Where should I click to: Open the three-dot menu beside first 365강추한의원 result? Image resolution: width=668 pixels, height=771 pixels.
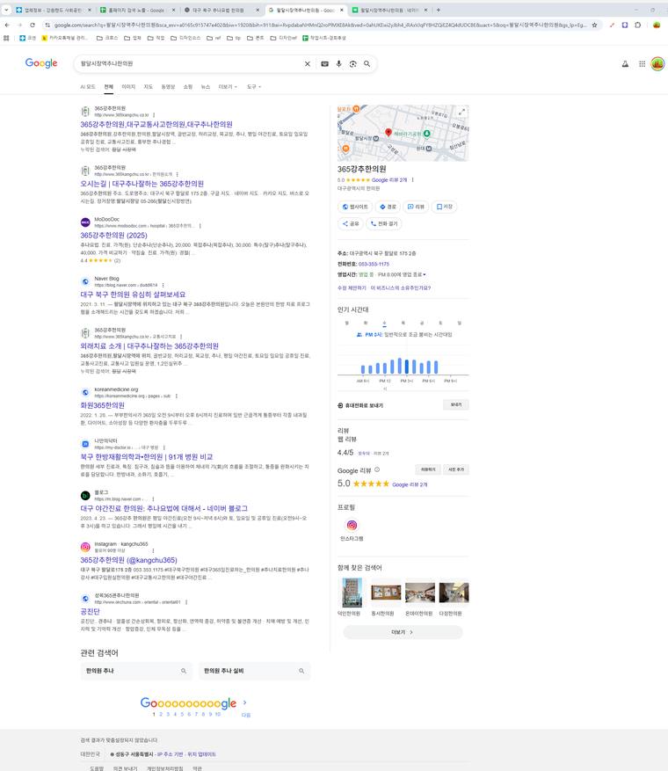click(x=154, y=115)
